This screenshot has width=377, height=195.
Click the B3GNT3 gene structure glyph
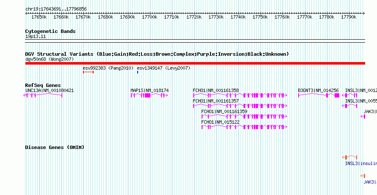click(319, 95)
